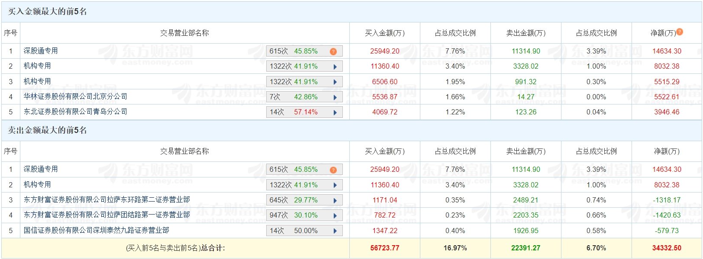Open 华林证券股份有限公司北京分公司 link
The image size is (703, 259).
pos(75,97)
